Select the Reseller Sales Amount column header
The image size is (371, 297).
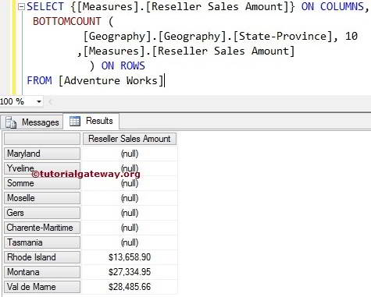tap(130, 139)
